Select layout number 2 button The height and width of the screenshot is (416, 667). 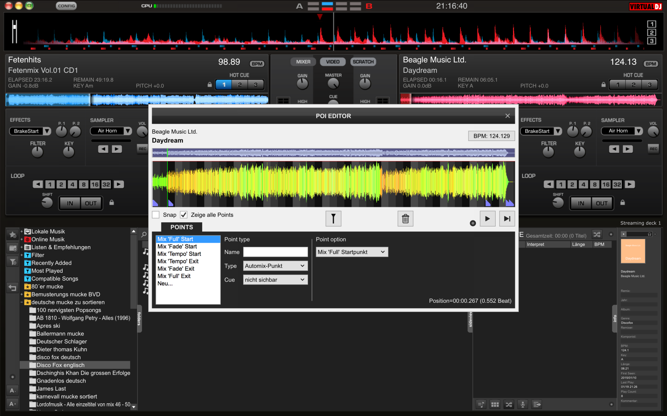652,33
